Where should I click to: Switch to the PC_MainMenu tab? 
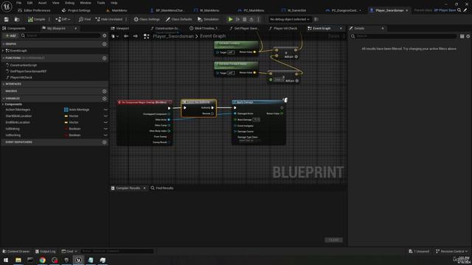251,10
